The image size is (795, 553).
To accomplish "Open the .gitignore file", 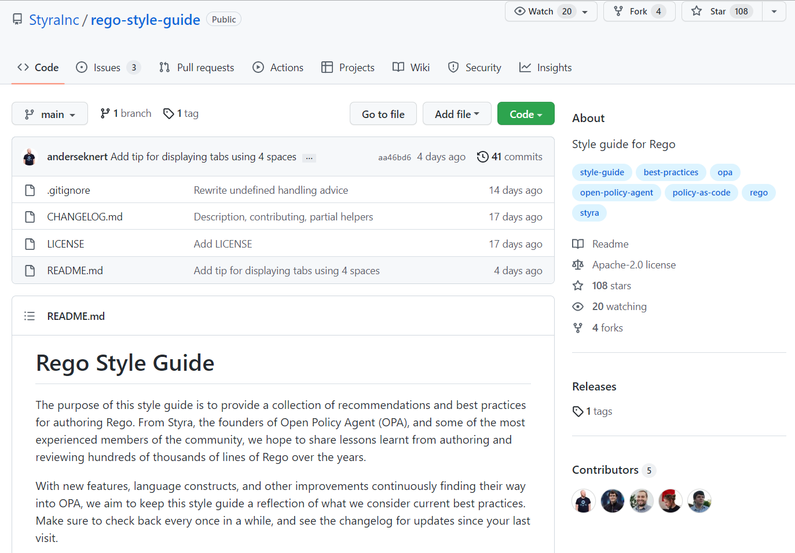I will 68,190.
